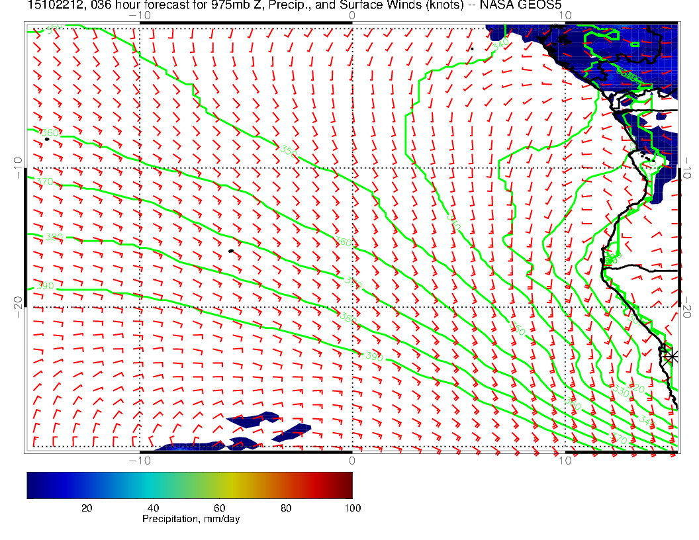This screenshot has height=540, width=699.
Task: Click the 0 longitude label on the bottom axis
Action: (x=352, y=461)
